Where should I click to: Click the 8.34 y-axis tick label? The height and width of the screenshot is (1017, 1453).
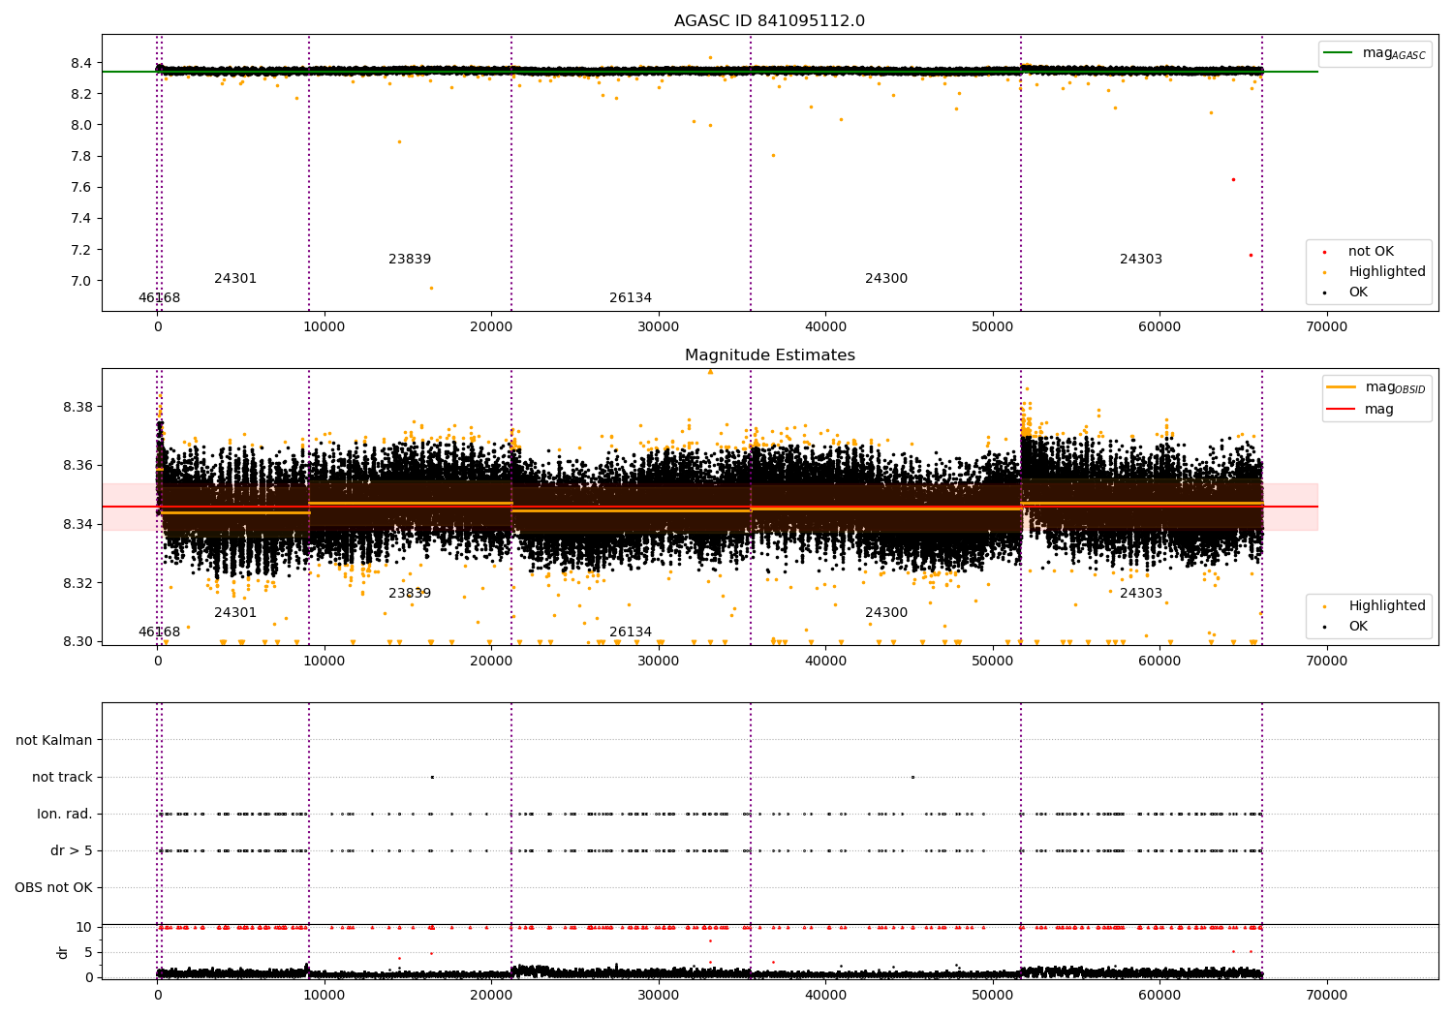(x=77, y=525)
